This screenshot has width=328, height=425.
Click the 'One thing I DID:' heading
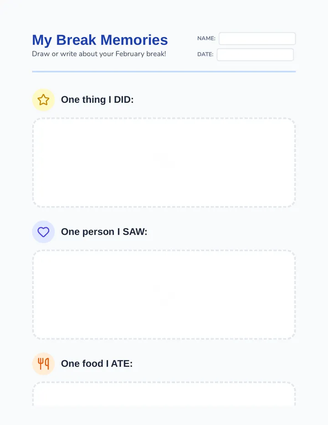click(97, 99)
